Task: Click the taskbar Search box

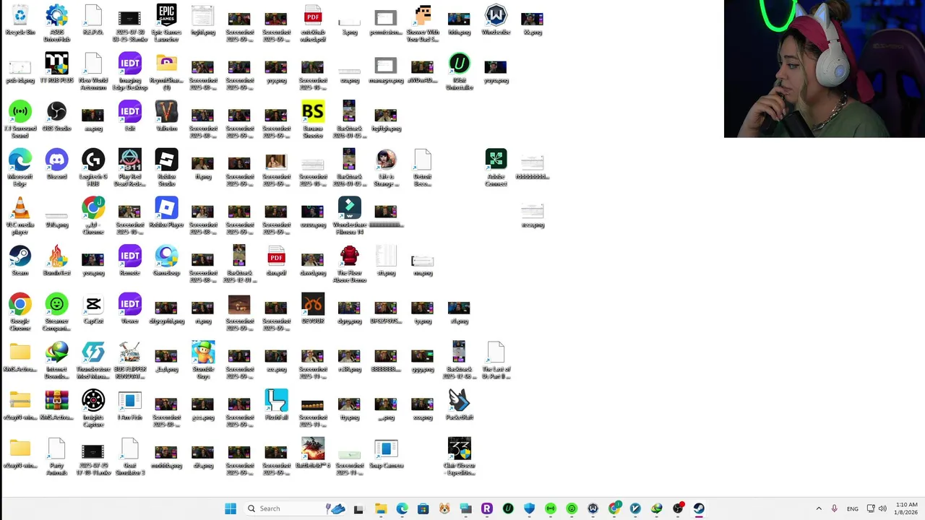Action: [x=294, y=508]
